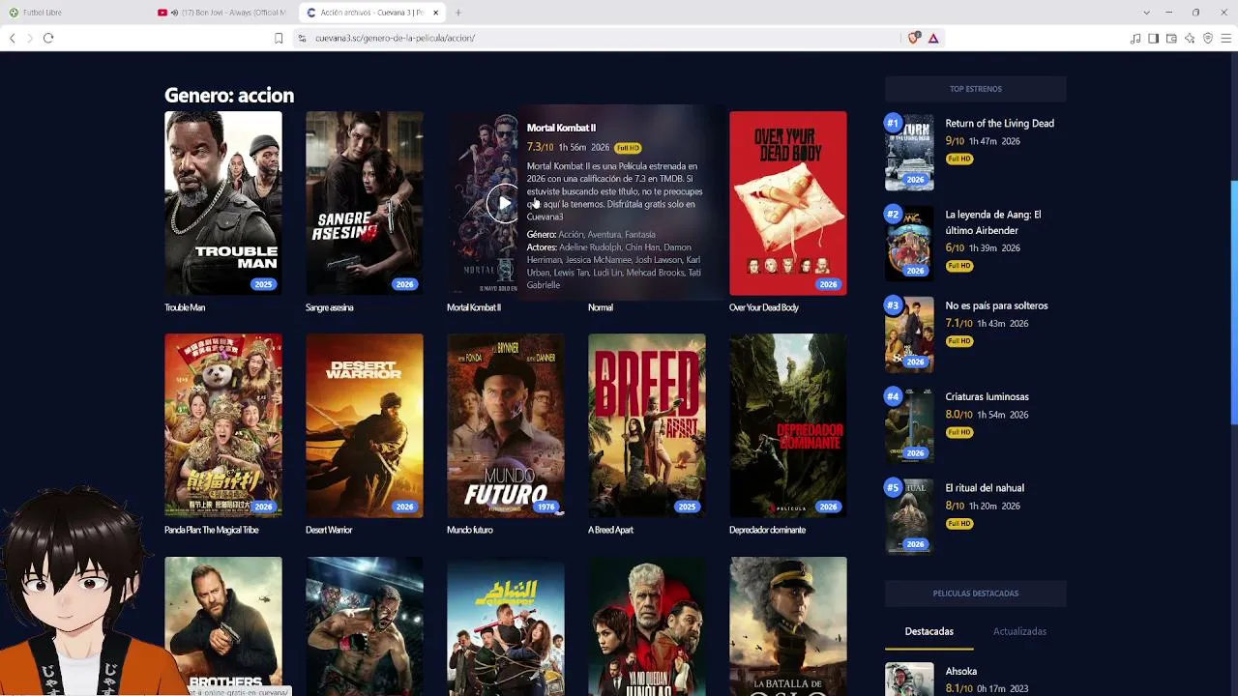1238x696 pixels.
Task: Open Criaturas luminosas in Top Estrenos
Action: click(x=987, y=397)
